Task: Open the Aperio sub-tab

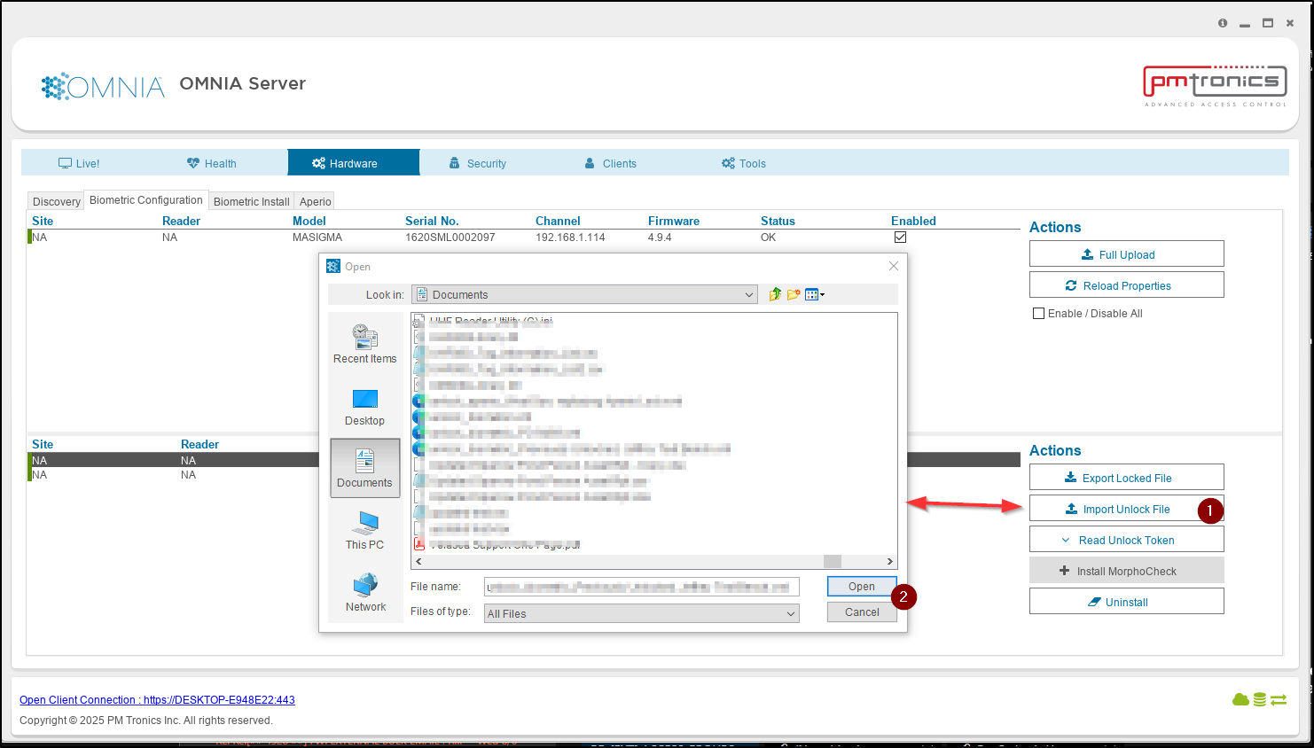Action: pos(315,201)
